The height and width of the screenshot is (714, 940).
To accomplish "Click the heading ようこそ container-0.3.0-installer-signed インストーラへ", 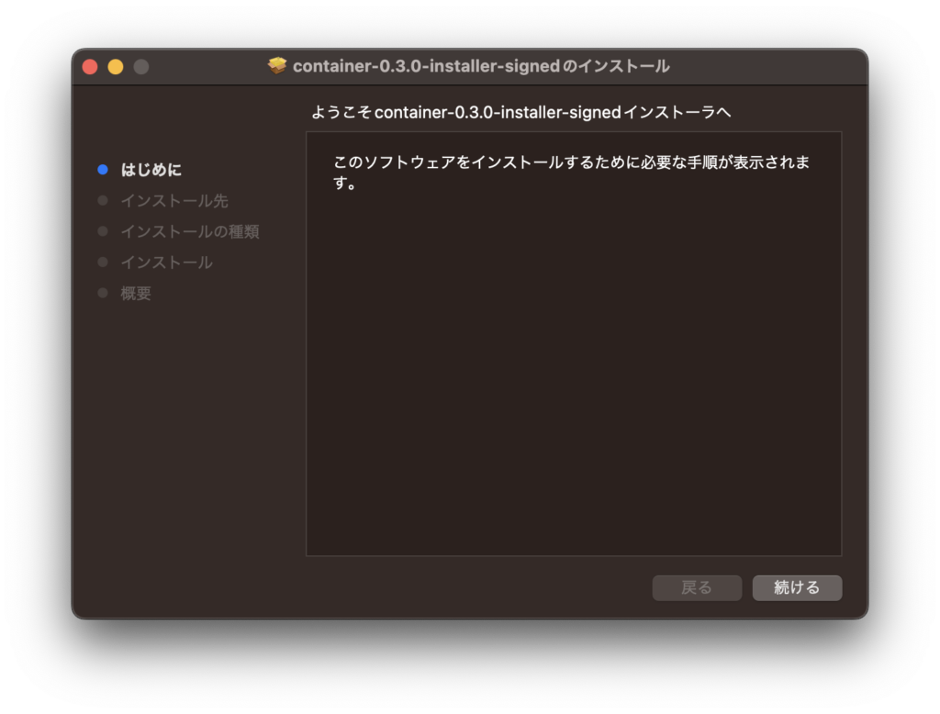I will pos(521,112).
